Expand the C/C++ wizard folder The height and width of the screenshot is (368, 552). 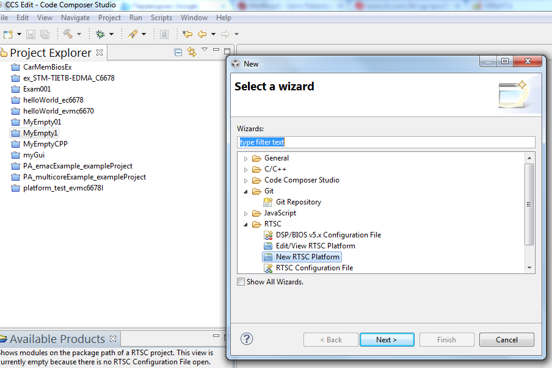click(245, 170)
